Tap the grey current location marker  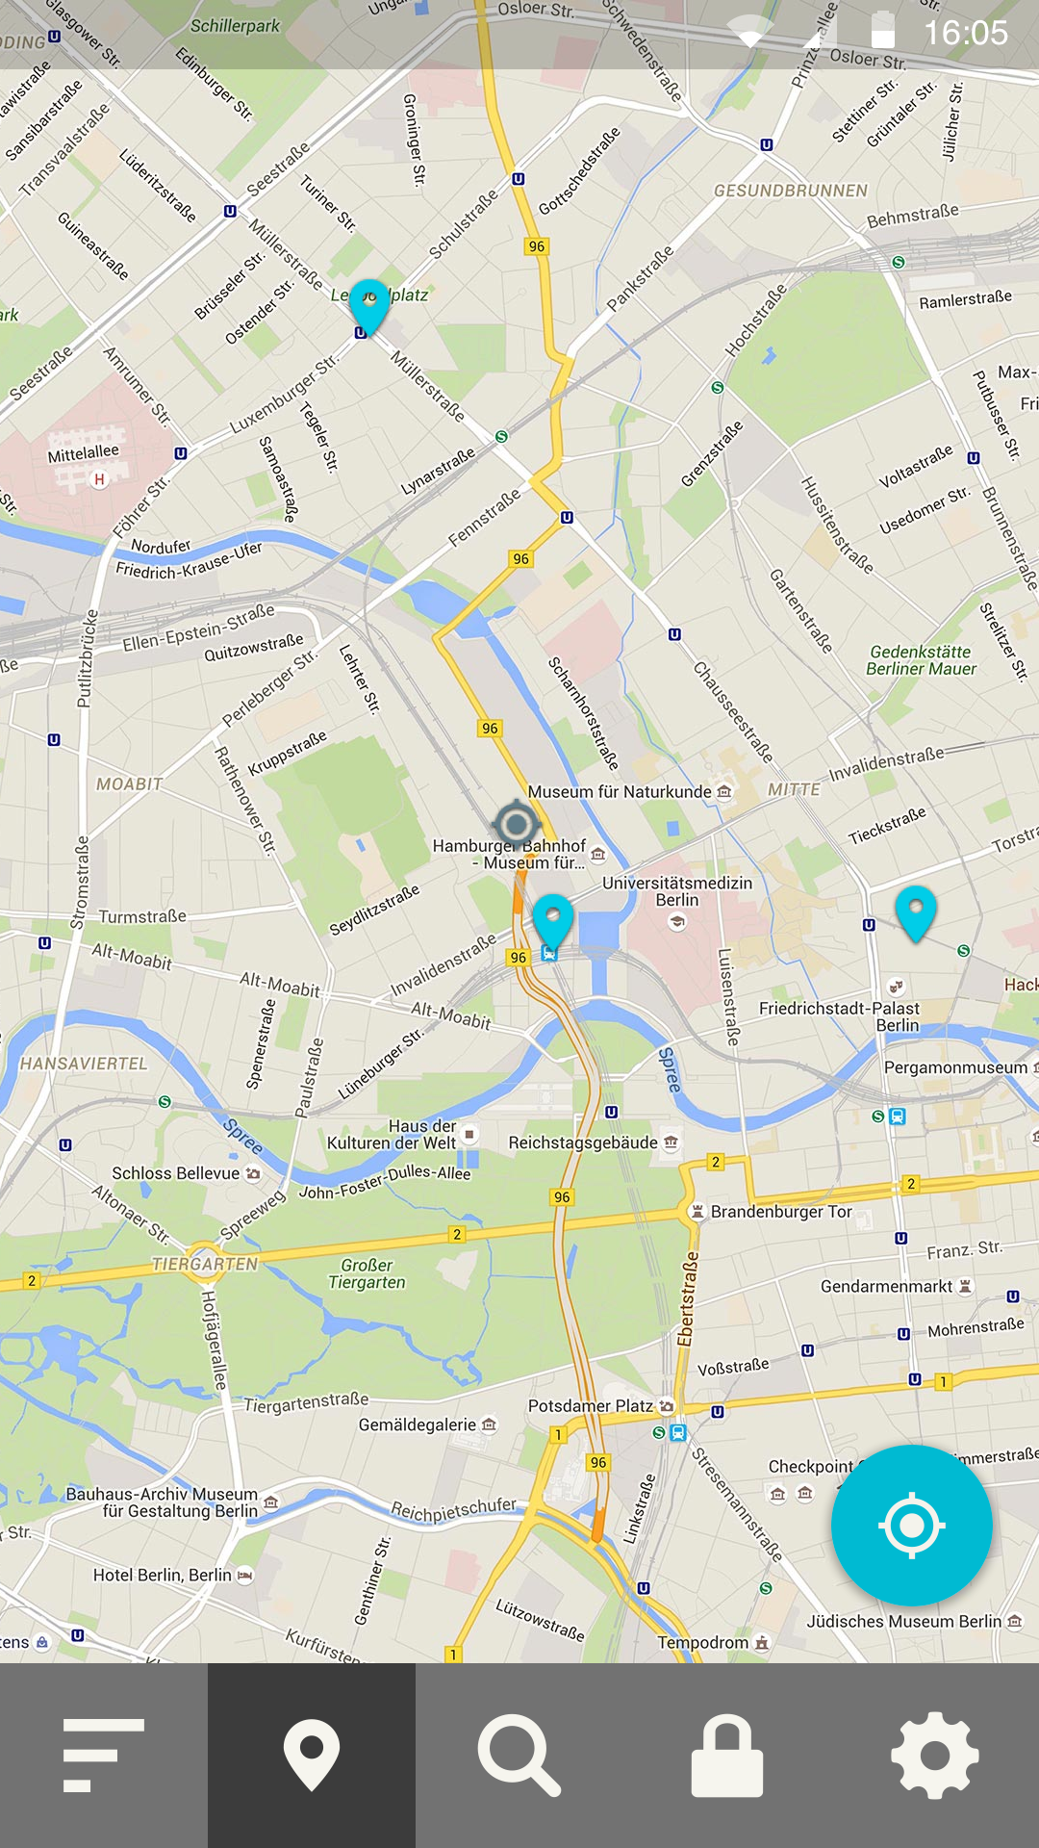(x=517, y=824)
